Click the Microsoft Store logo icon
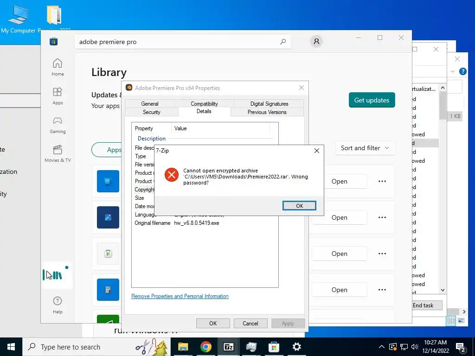The height and width of the screenshot is (356, 475). [54, 42]
